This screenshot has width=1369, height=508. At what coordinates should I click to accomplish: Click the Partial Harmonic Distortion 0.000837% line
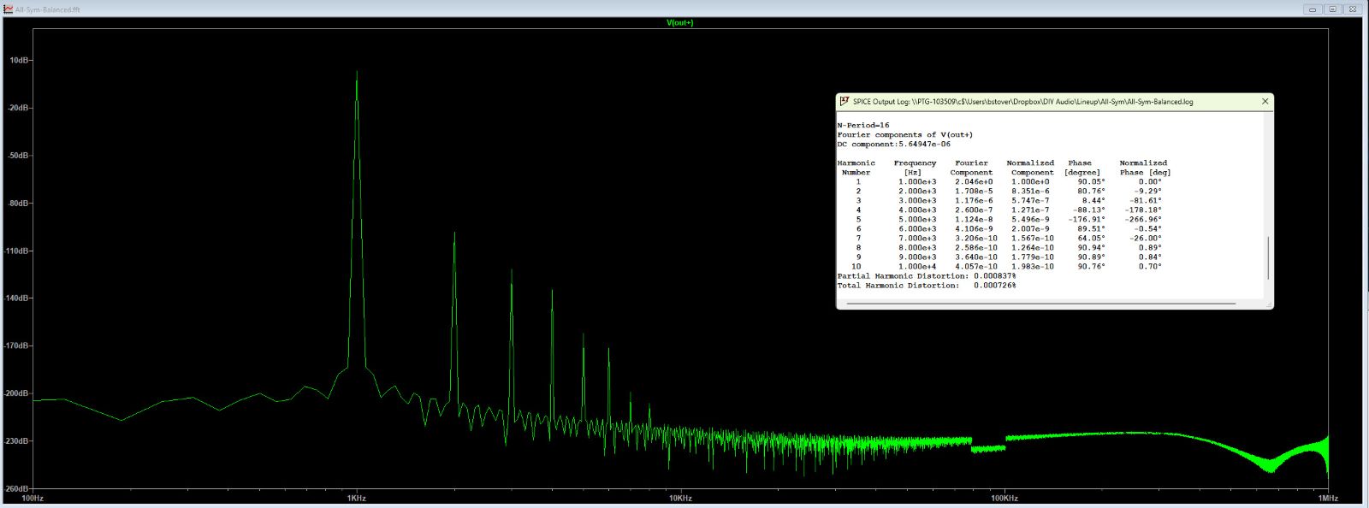(x=927, y=276)
